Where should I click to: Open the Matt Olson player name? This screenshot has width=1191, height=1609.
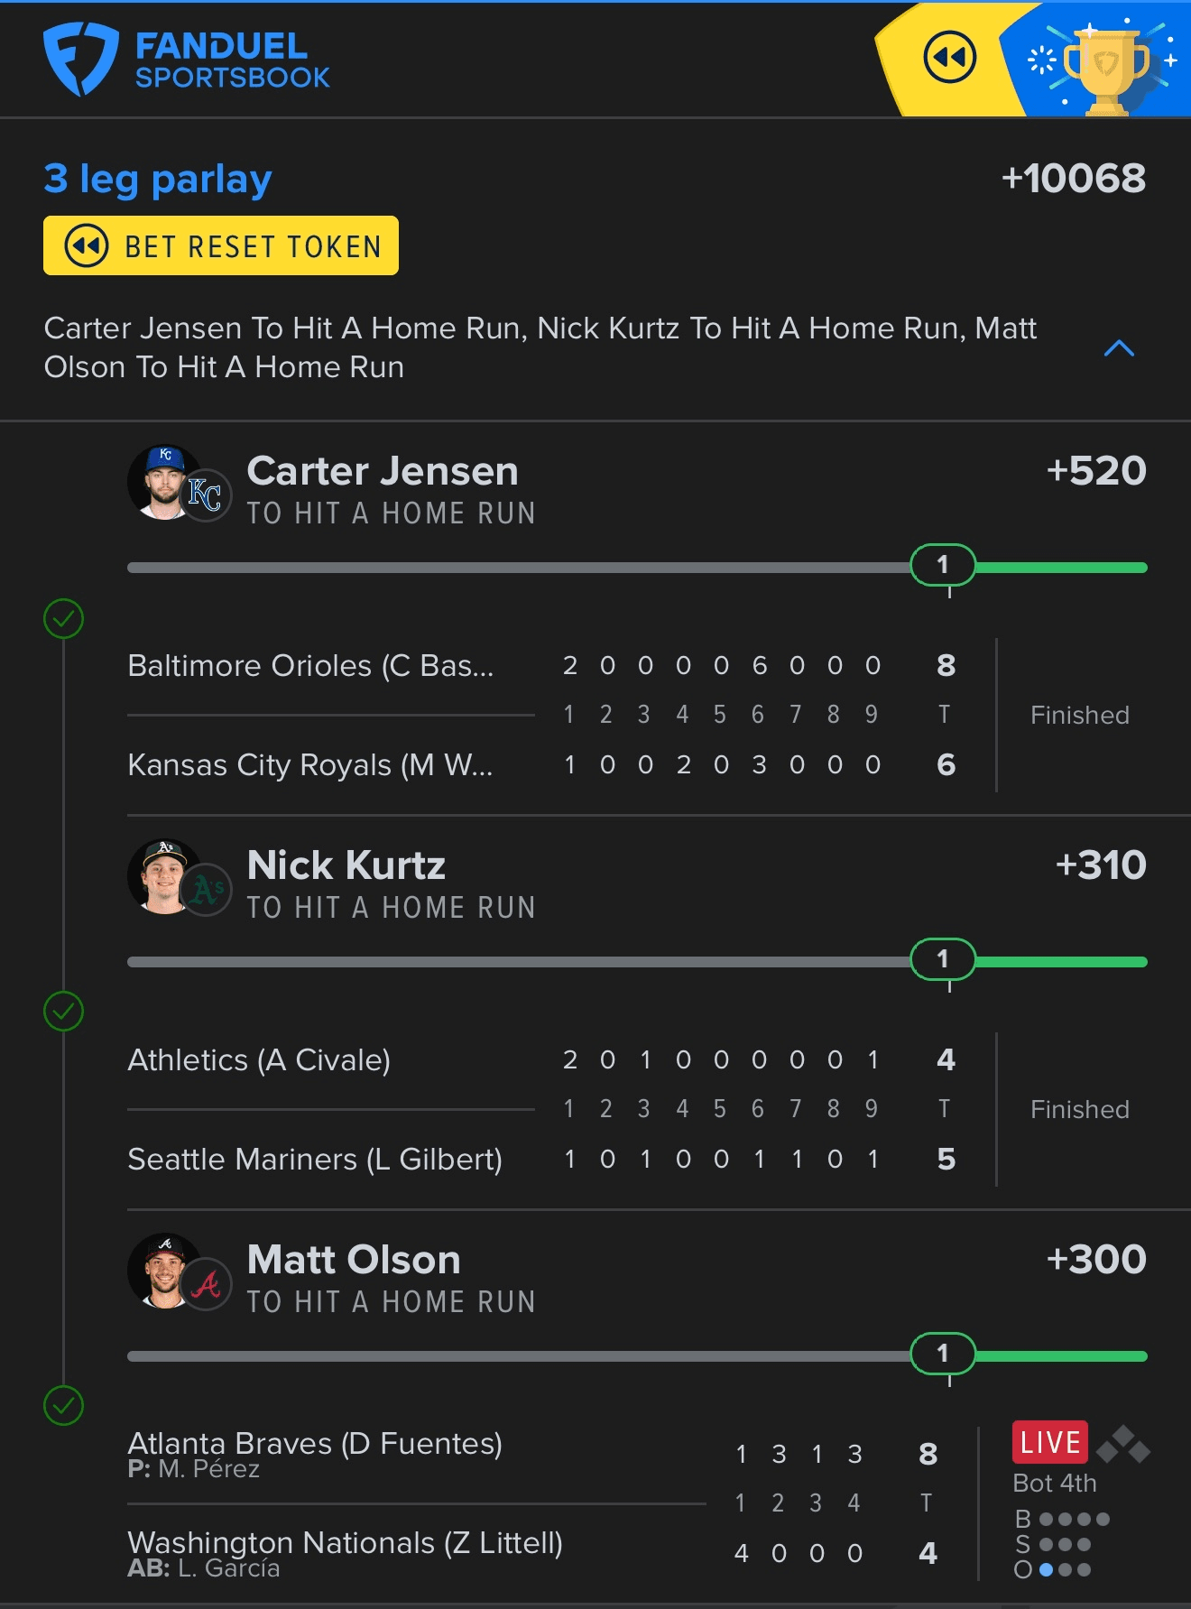pos(354,1259)
